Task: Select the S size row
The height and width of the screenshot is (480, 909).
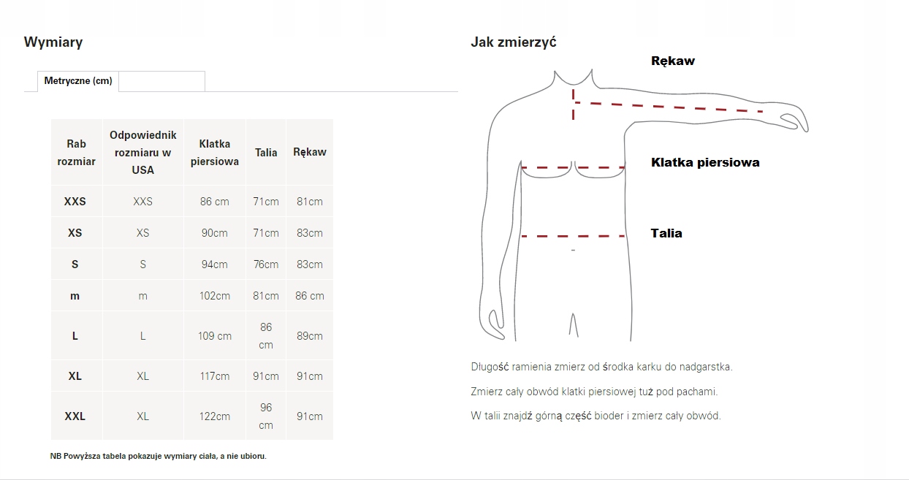Action: (76, 264)
